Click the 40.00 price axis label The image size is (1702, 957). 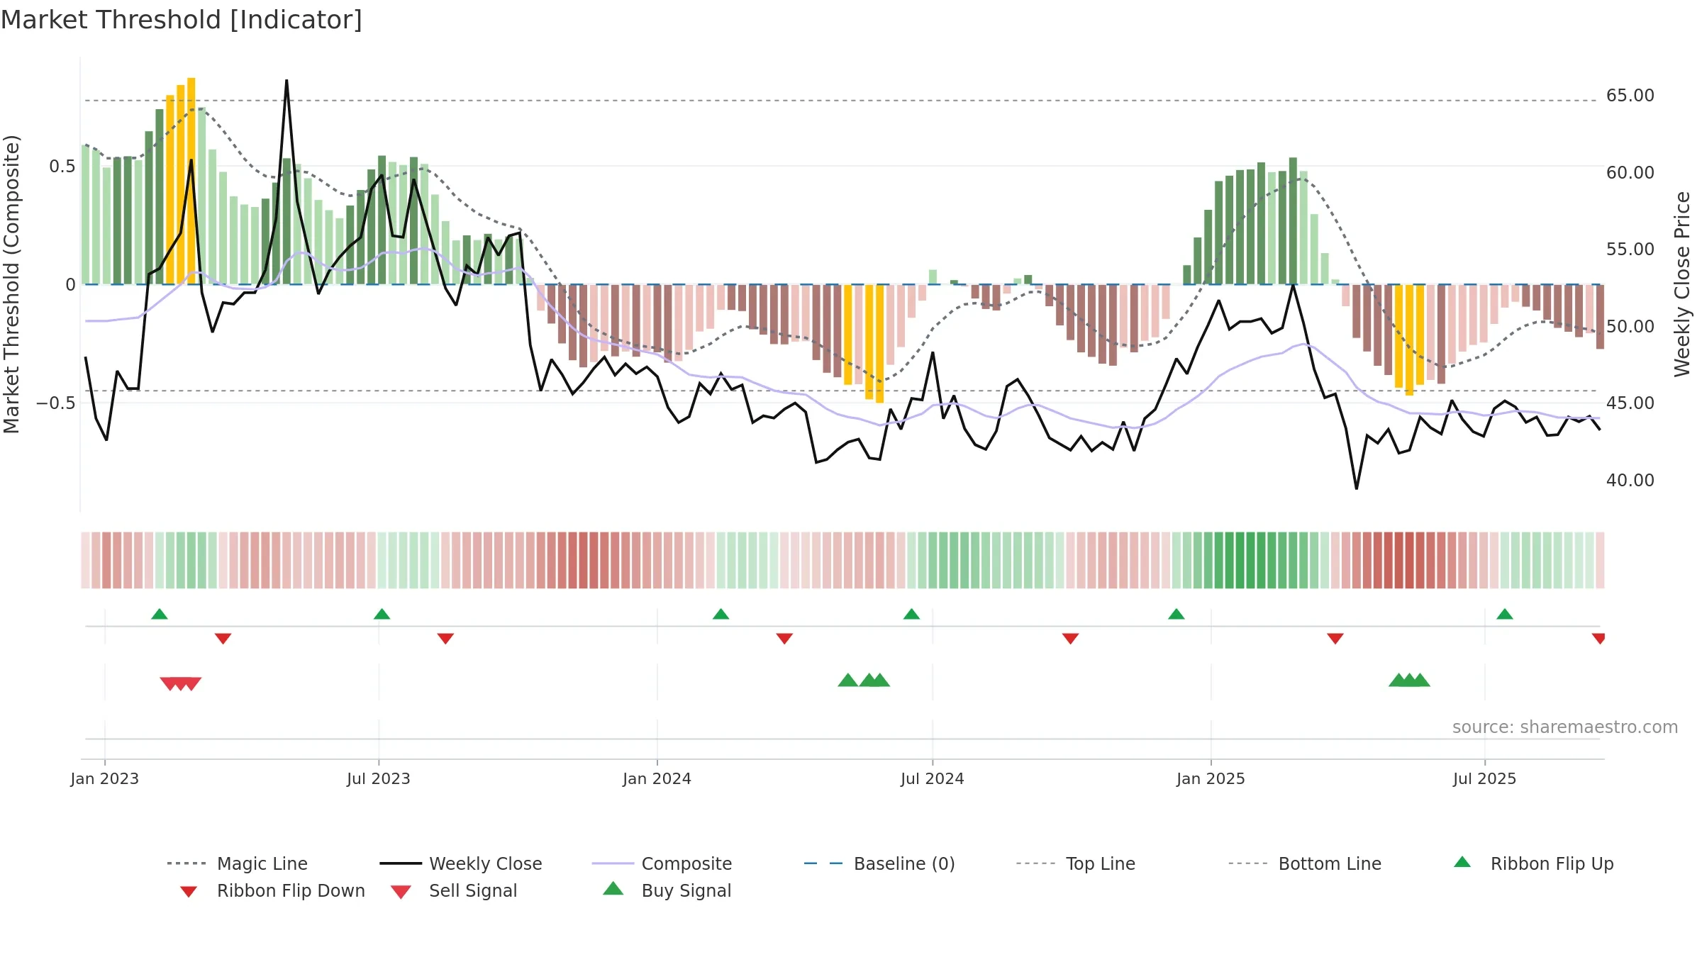[x=1630, y=481]
